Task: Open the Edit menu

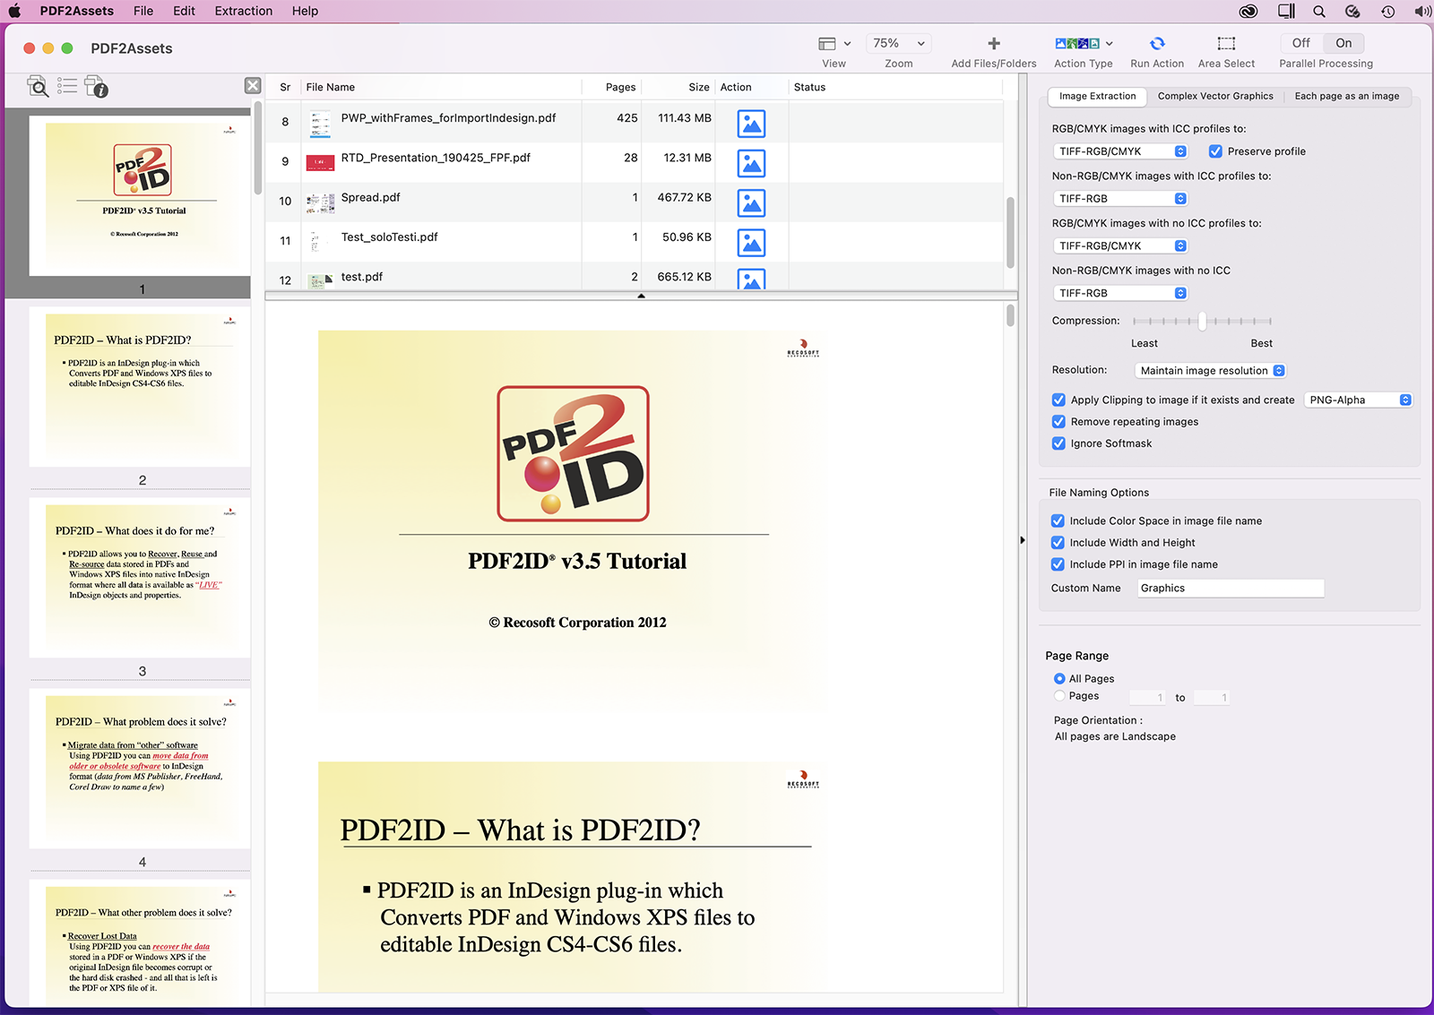Action: [x=185, y=11]
